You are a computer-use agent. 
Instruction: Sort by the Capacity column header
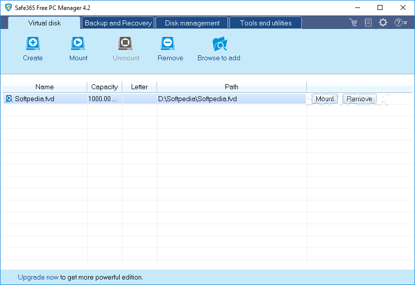105,87
